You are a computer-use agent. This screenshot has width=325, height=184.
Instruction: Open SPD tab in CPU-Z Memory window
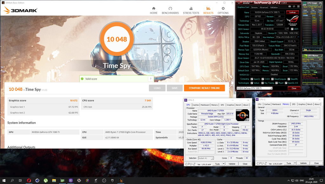pyautogui.click(x=294, y=104)
